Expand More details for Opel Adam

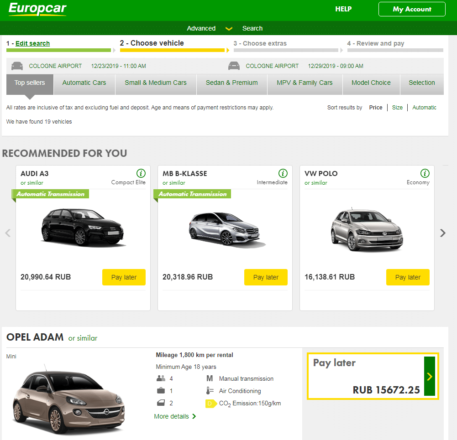175,416
